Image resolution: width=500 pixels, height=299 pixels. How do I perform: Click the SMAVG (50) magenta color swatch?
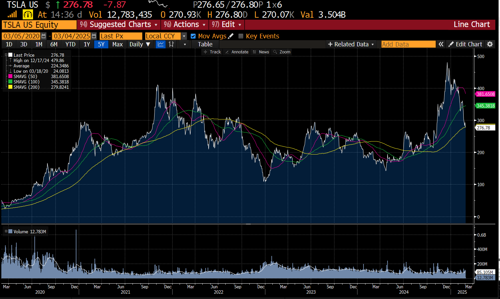click(x=10, y=76)
